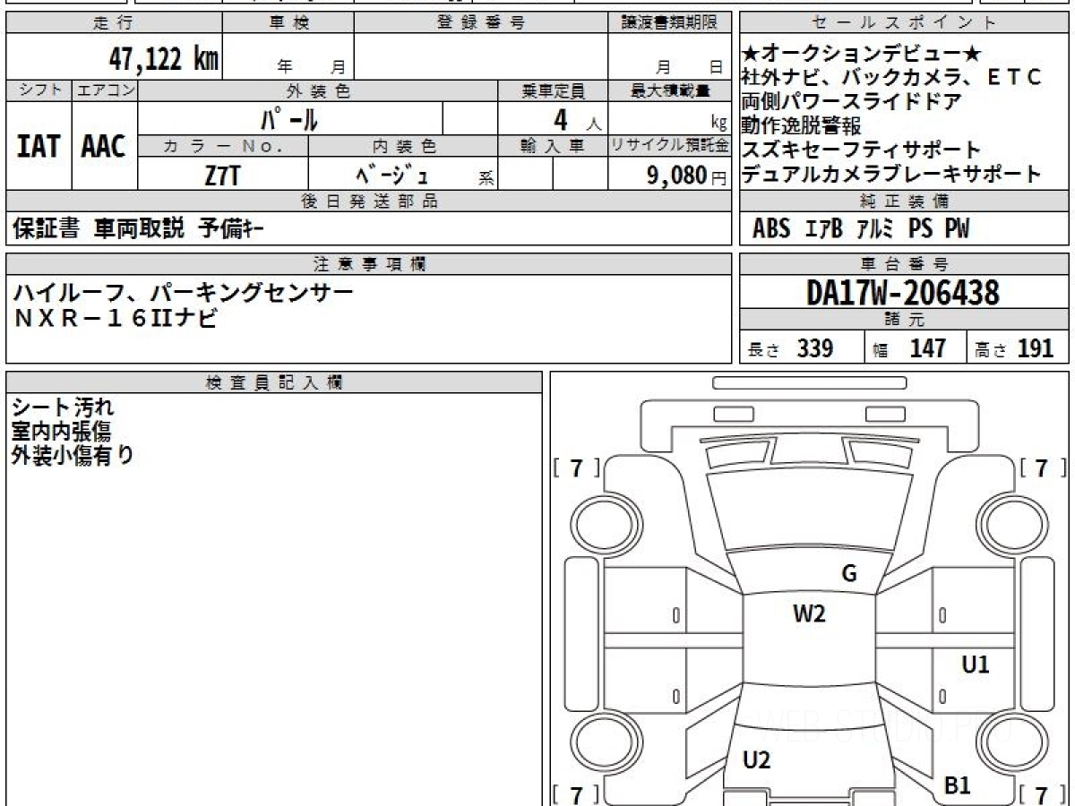
Task: Select the パール exterior color value
Action: pyautogui.click(x=289, y=119)
